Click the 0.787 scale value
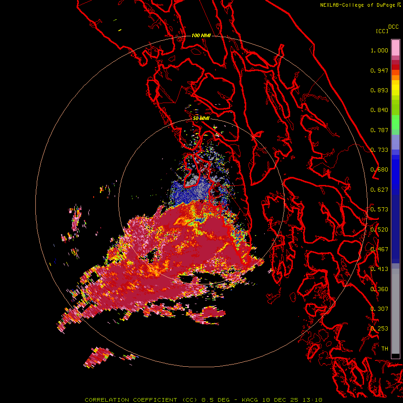403x403 pixels. [379, 130]
